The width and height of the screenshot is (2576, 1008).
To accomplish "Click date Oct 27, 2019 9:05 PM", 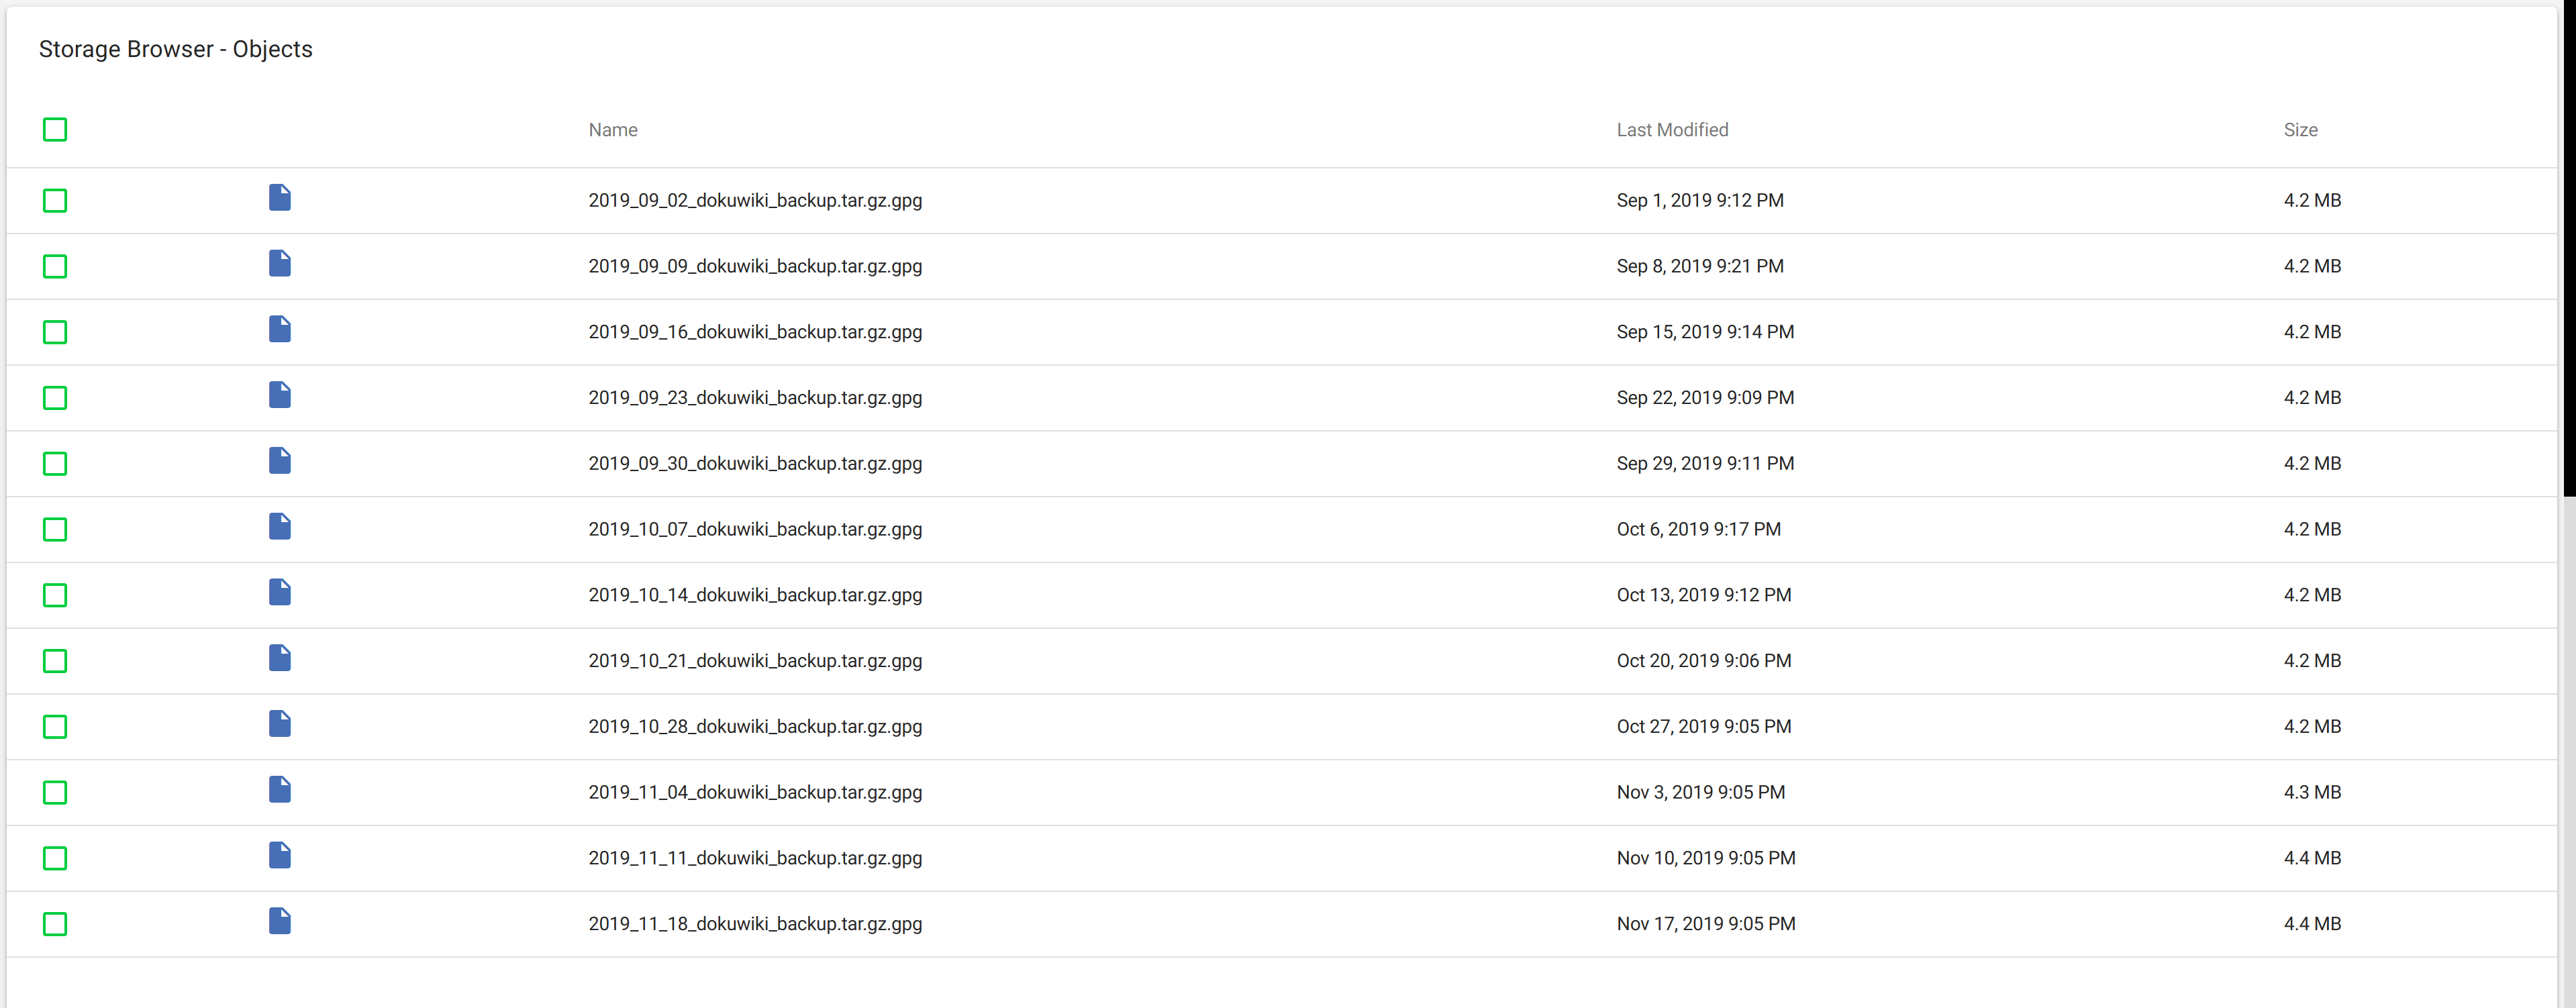I will pos(1704,727).
